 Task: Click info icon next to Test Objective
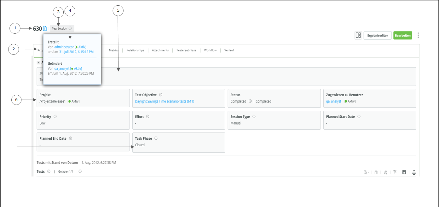[161, 95]
